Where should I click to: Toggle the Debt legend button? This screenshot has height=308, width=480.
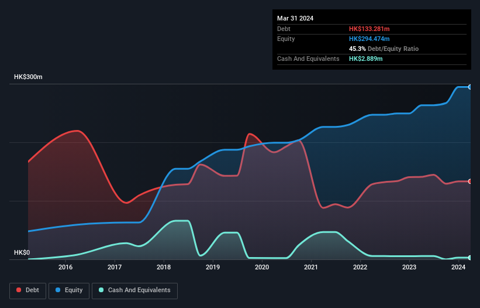click(28, 290)
